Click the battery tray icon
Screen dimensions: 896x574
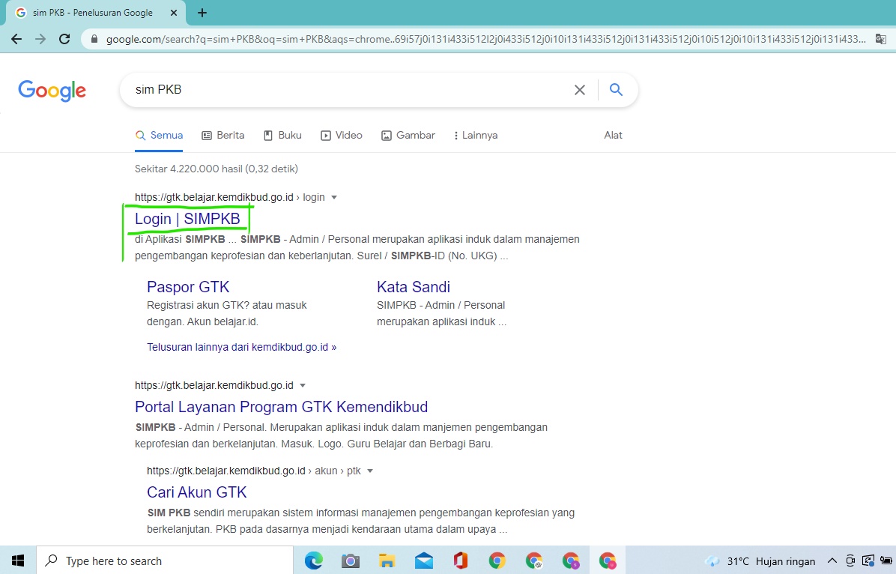point(887,561)
